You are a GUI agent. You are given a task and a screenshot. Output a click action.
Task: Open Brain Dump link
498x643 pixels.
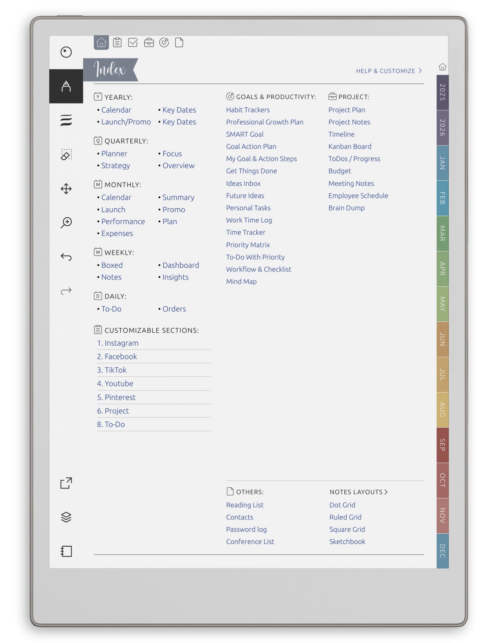(x=346, y=208)
